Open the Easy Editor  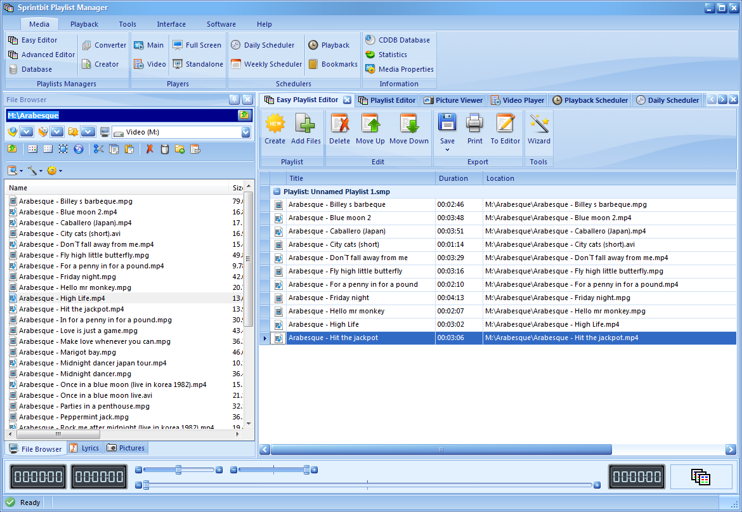[32, 40]
